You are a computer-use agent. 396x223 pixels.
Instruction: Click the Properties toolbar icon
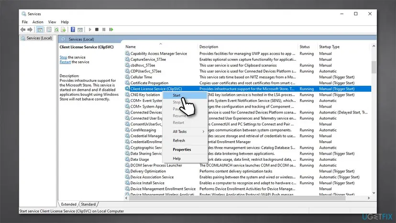pos(49,30)
